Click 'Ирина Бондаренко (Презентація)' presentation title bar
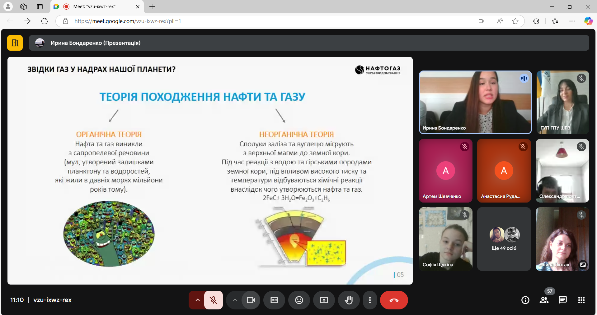 click(x=309, y=43)
